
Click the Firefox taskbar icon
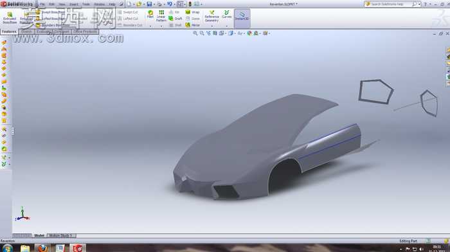[42, 248]
